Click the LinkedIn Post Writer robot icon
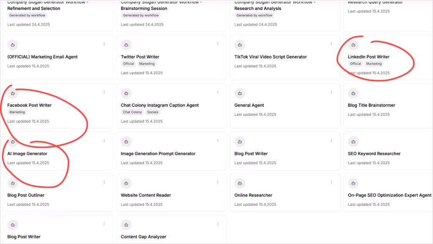The height and width of the screenshot is (244, 433). pos(353,45)
